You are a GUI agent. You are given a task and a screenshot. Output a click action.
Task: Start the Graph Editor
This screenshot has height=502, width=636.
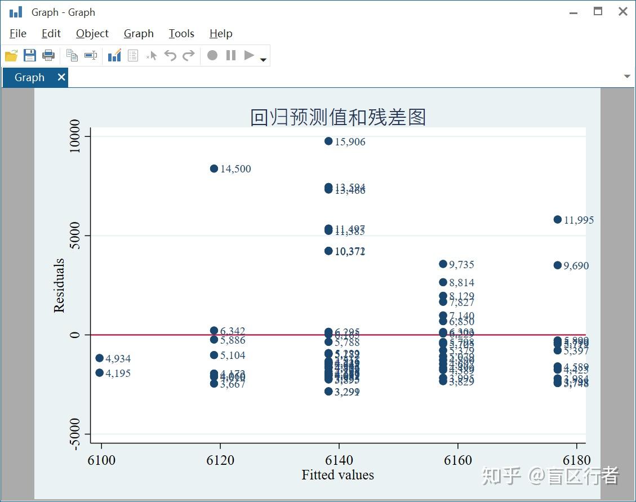tap(114, 55)
